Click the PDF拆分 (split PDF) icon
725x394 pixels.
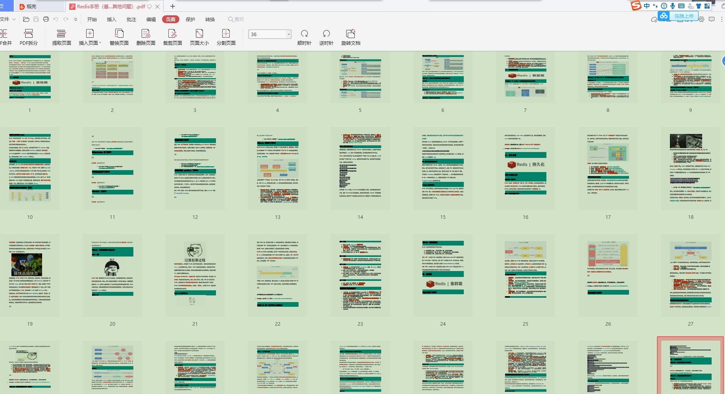click(29, 33)
